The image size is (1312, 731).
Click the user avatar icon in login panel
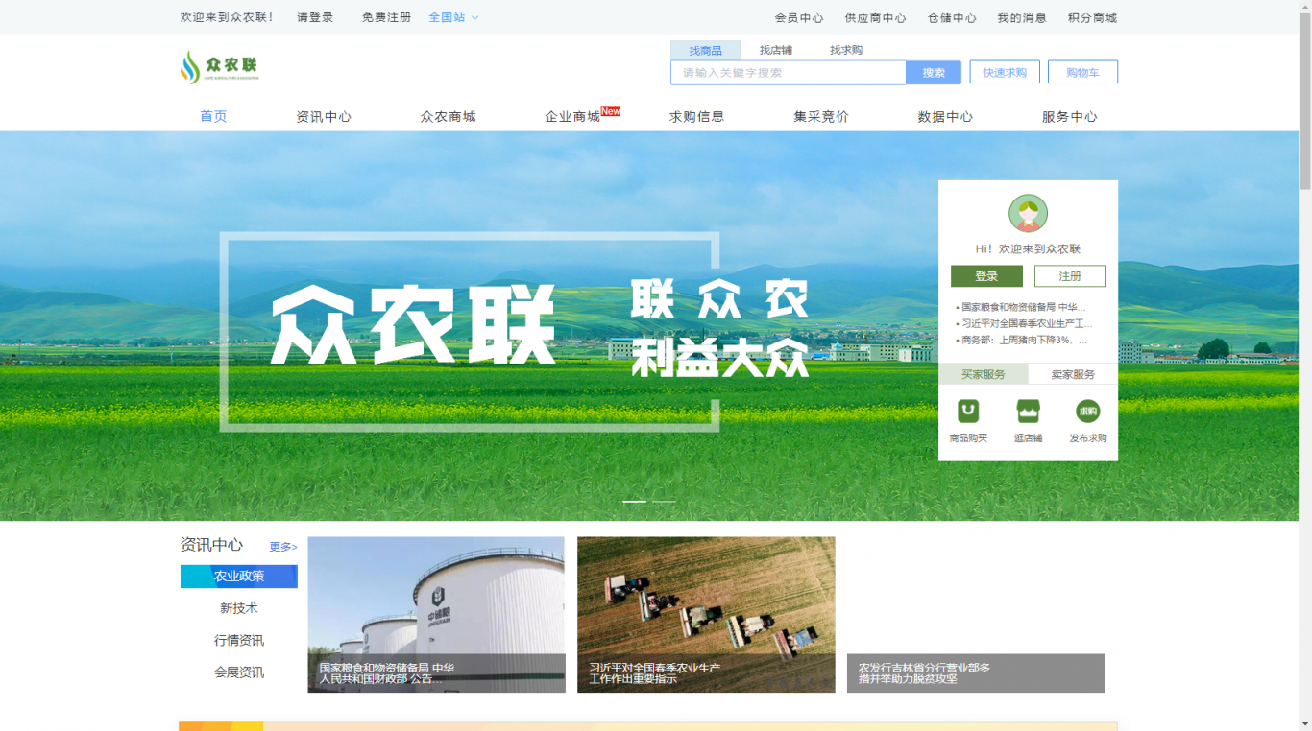click(1028, 213)
